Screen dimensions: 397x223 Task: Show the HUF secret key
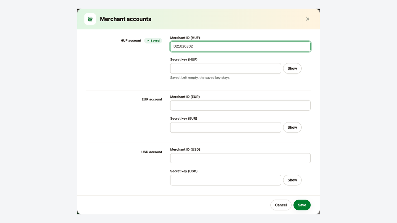292,68
